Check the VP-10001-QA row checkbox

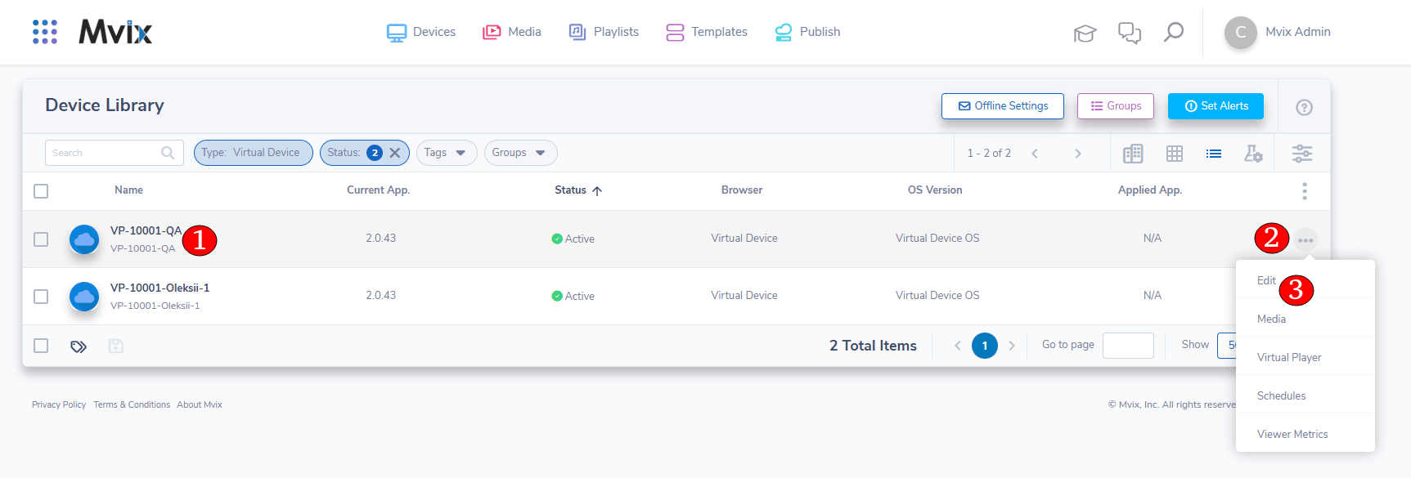point(41,239)
